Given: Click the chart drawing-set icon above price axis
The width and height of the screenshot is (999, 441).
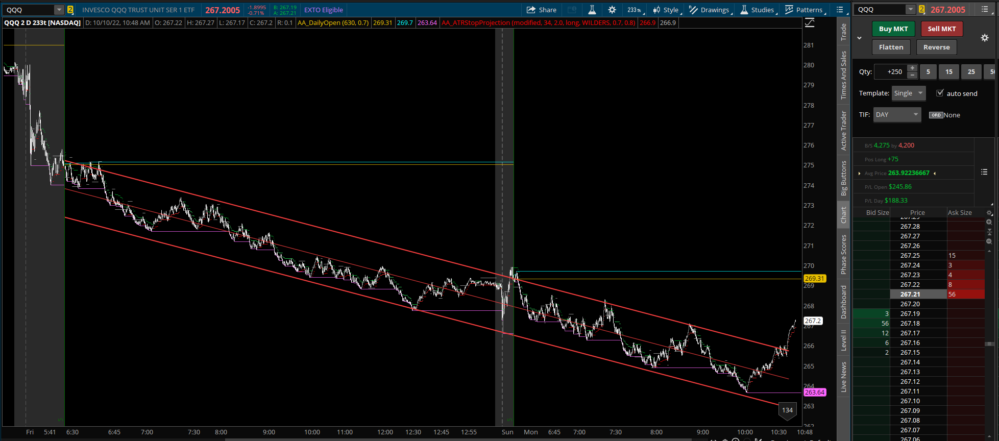Looking at the screenshot, I should coord(810,23).
